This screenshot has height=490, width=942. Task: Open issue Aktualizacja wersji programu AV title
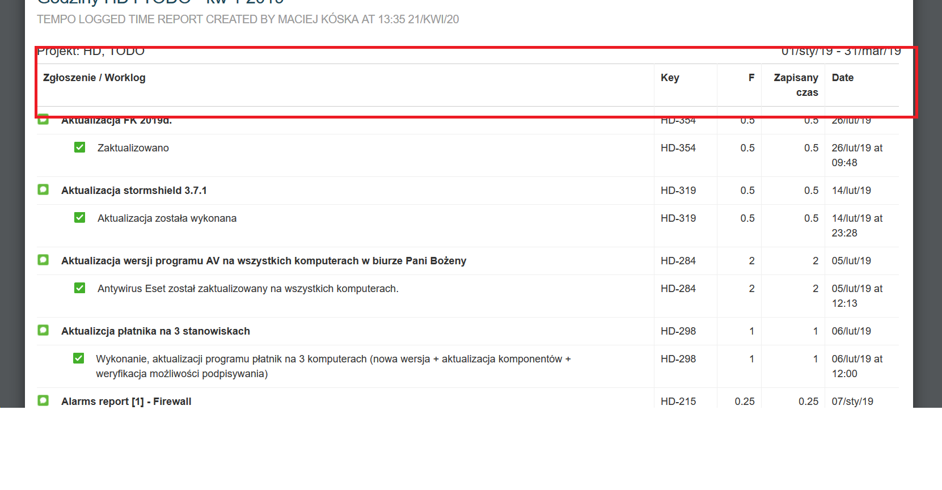[x=263, y=261]
